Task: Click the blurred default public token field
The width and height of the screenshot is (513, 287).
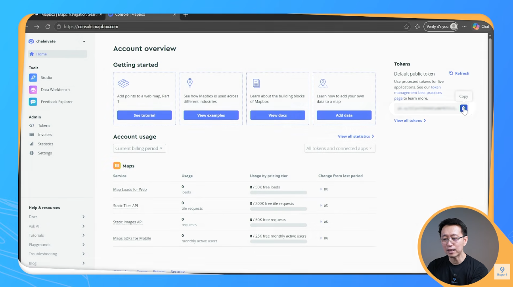Action: coord(427,108)
